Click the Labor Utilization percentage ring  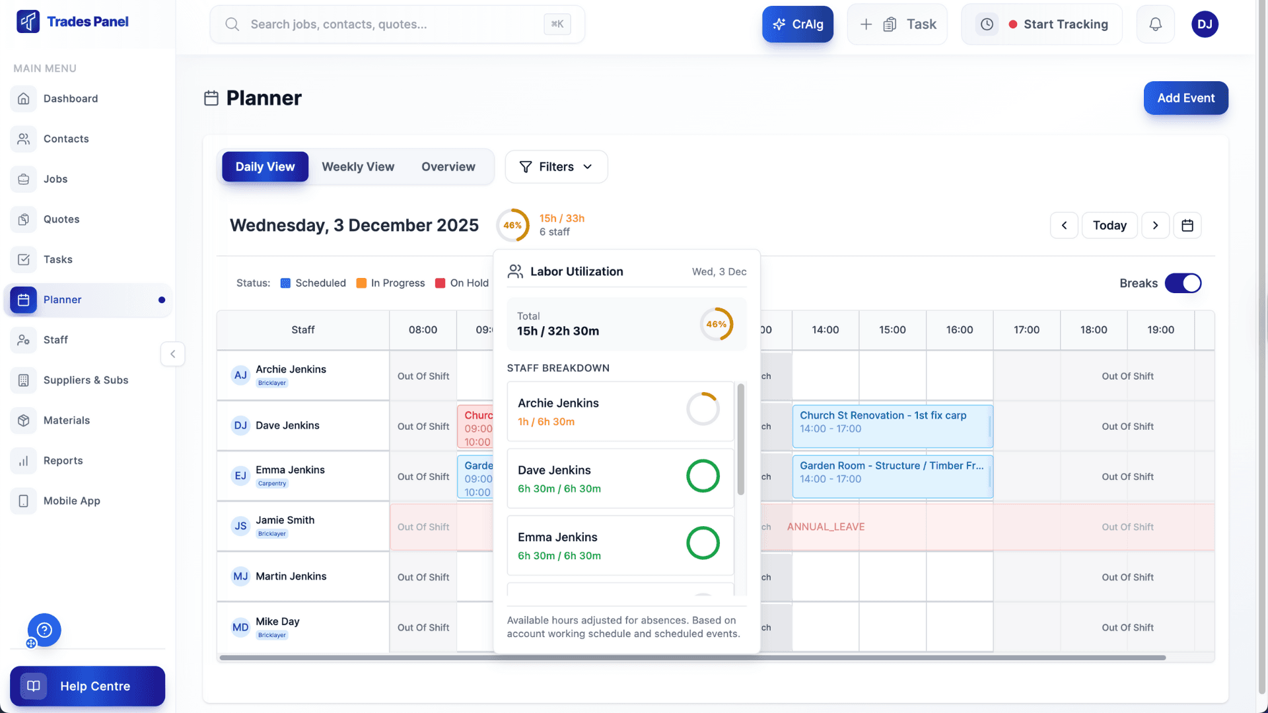click(x=513, y=225)
